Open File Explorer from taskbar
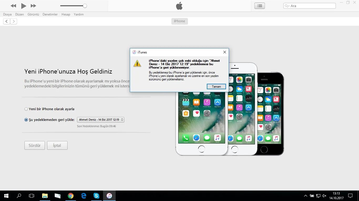The width and height of the screenshot is (359, 201). click(x=45, y=196)
